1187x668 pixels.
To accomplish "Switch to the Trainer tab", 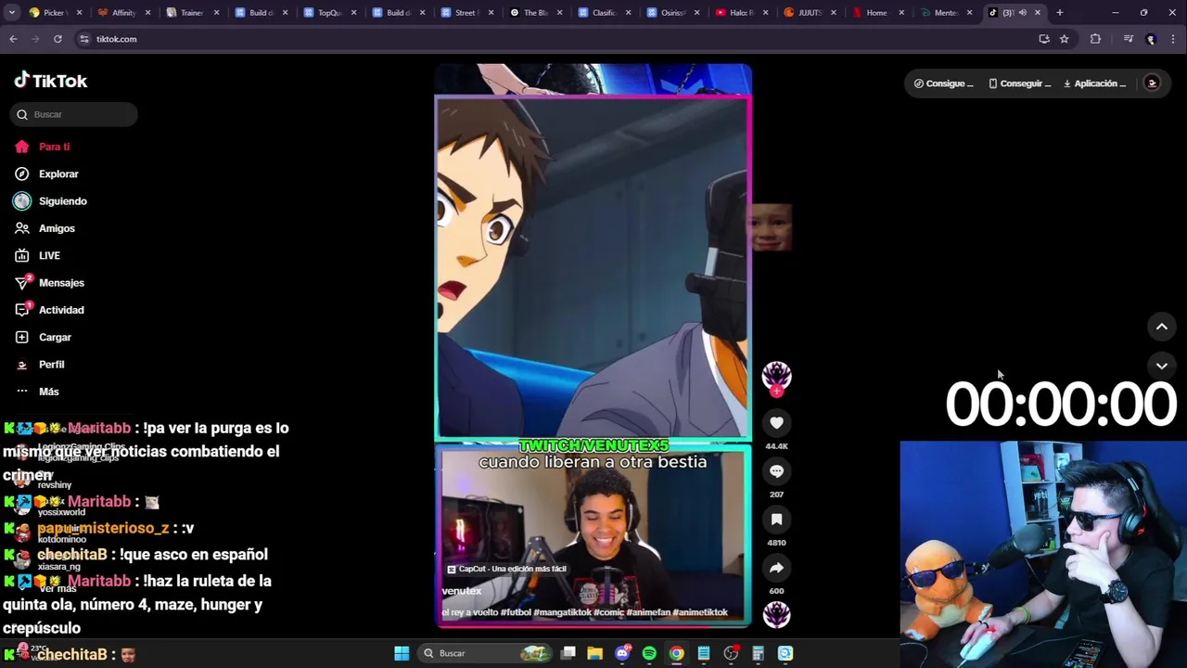I will click(x=192, y=13).
